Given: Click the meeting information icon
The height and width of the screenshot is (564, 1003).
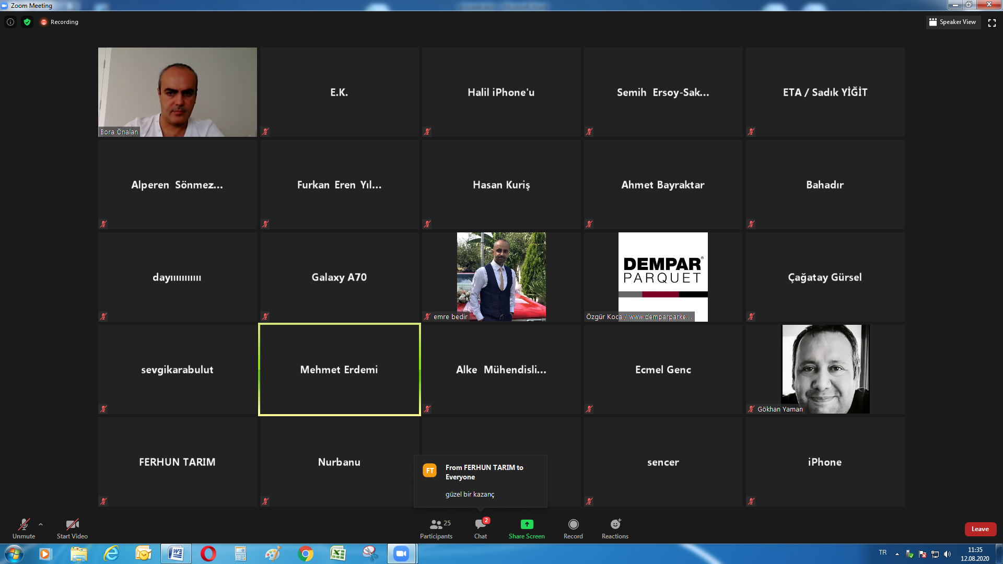Looking at the screenshot, I should [10, 22].
